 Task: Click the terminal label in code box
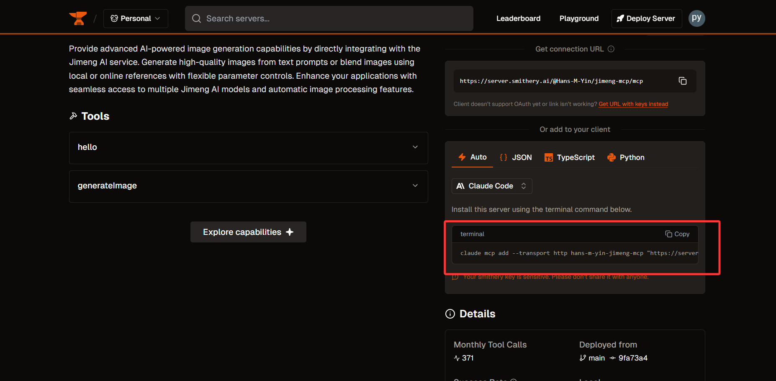point(472,234)
